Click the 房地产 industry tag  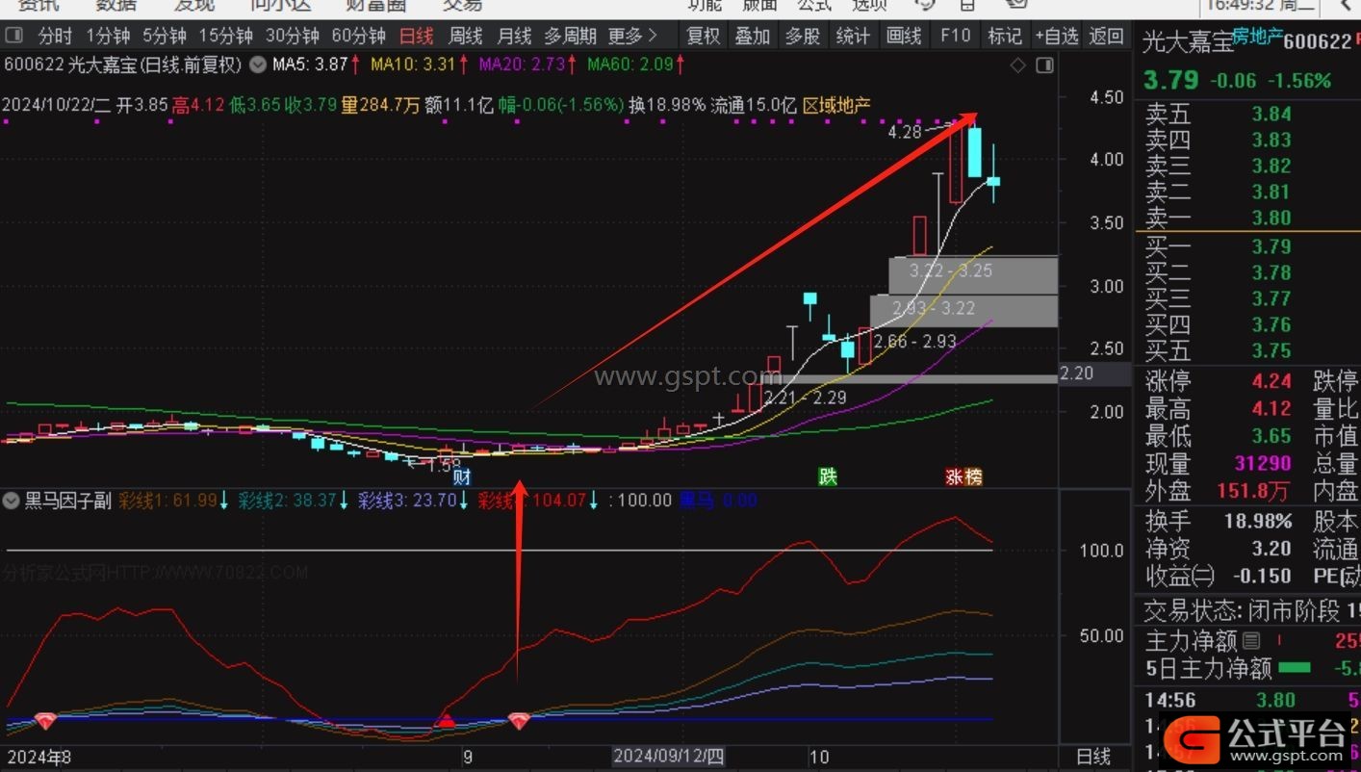(x=1258, y=37)
